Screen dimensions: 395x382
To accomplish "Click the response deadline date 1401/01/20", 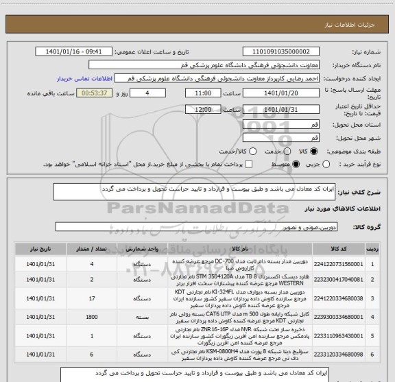I will tap(281, 93).
